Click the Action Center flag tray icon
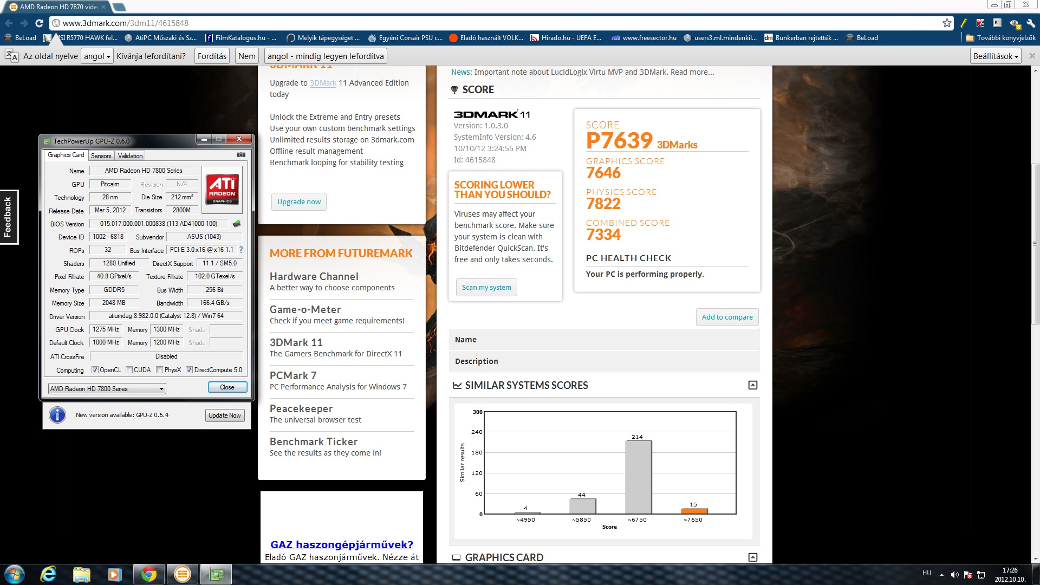 [x=967, y=574]
